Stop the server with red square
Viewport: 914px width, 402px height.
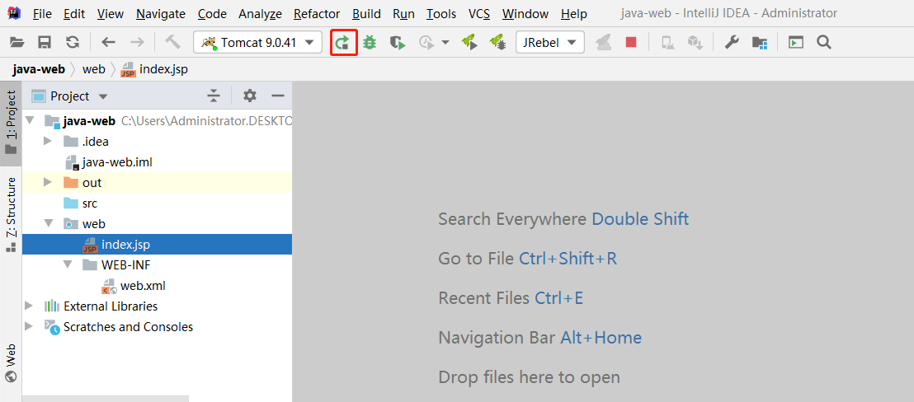(x=631, y=42)
